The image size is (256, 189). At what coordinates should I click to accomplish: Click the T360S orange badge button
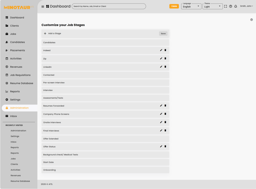(174, 6)
